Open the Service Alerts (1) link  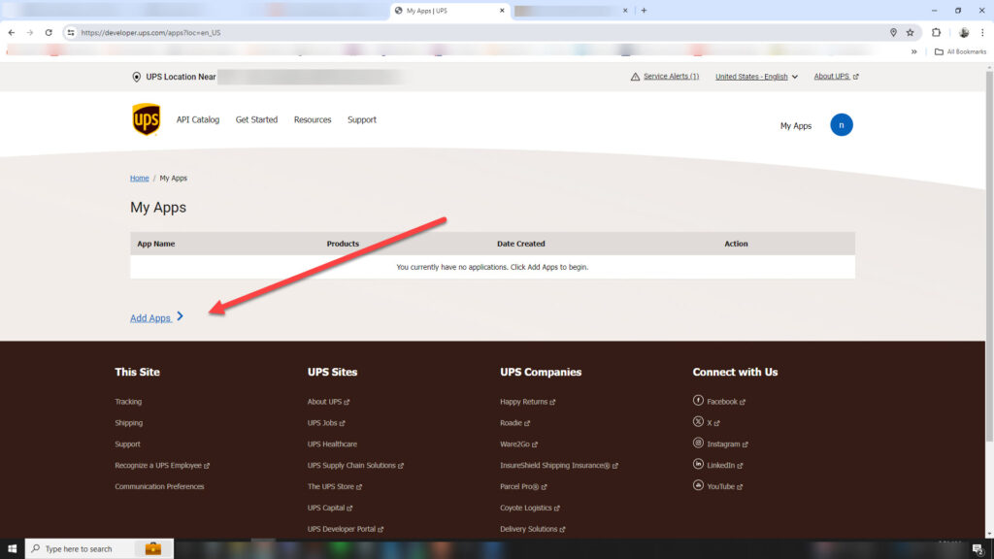pos(671,76)
